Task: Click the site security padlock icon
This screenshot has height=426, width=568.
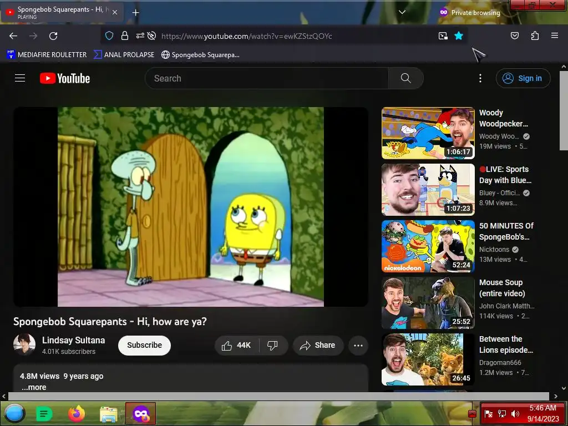Action: point(125,35)
